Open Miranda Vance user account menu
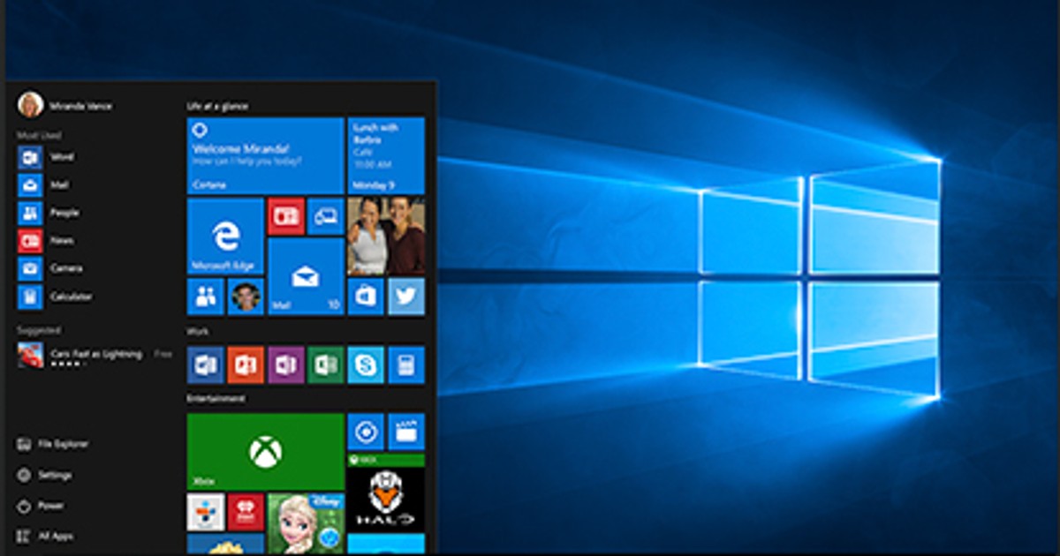 coord(64,105)
